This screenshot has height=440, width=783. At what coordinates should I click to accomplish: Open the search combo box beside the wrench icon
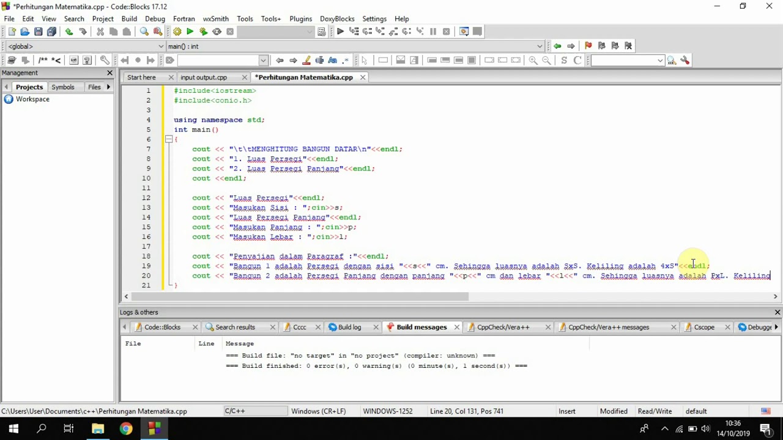click(628, 60)
